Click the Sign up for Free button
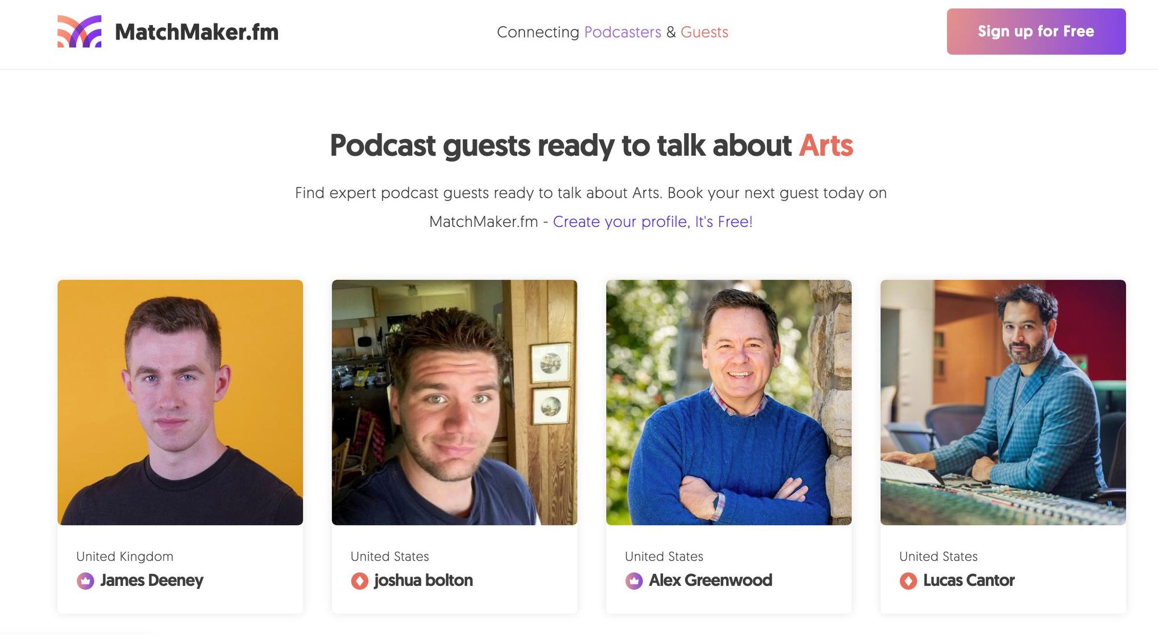Image resolution: width=1158 pixels, height=635 pixels. coord(1036,31)
